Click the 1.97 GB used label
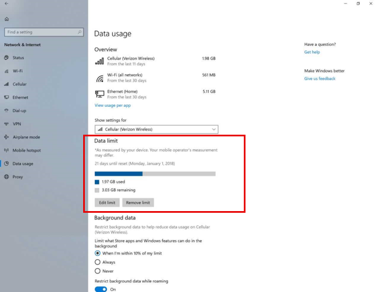Image resolution: width=379 pixels, height=292 pixels. (x=113, y=182)
